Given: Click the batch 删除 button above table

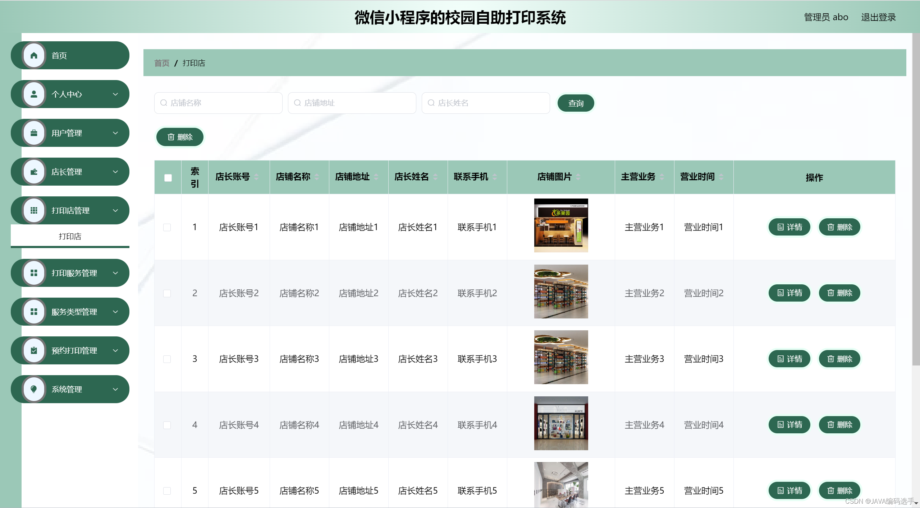Looking at the screenshot, I should (180, 137).
